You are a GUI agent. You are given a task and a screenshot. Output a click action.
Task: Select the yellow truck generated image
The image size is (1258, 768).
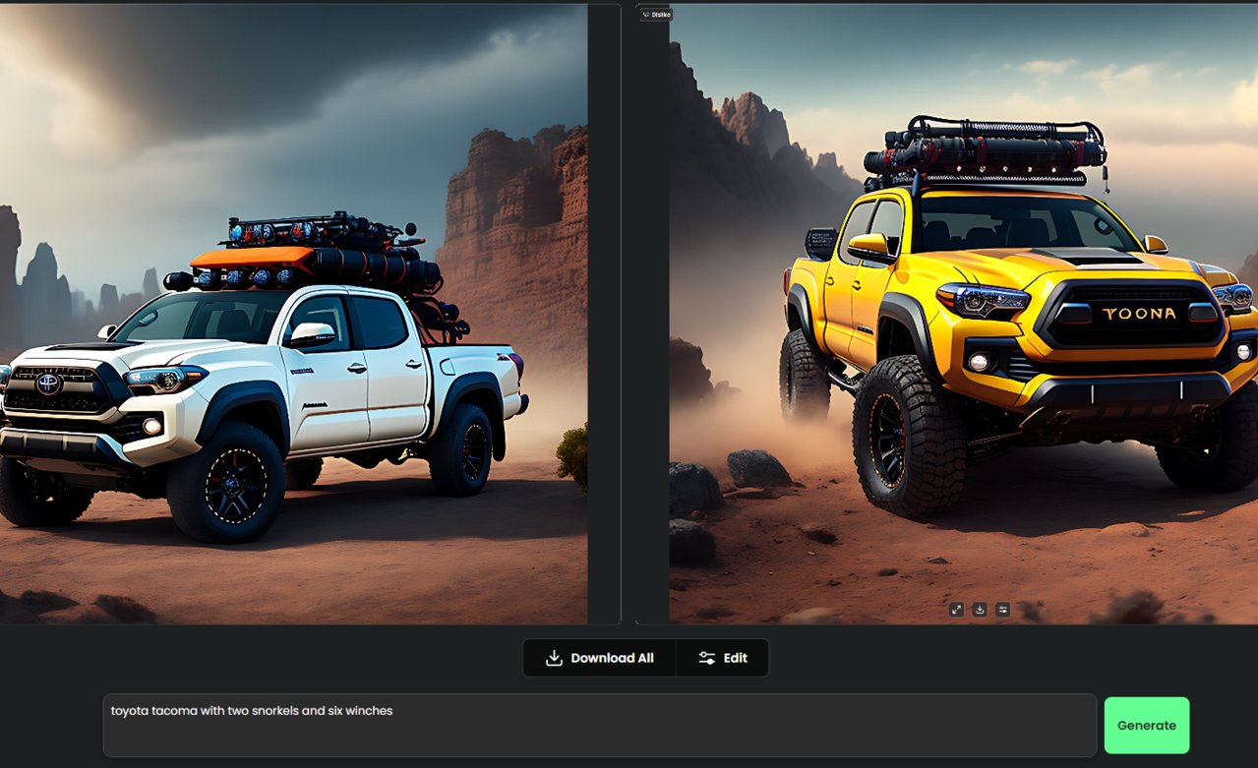(964, 314)
